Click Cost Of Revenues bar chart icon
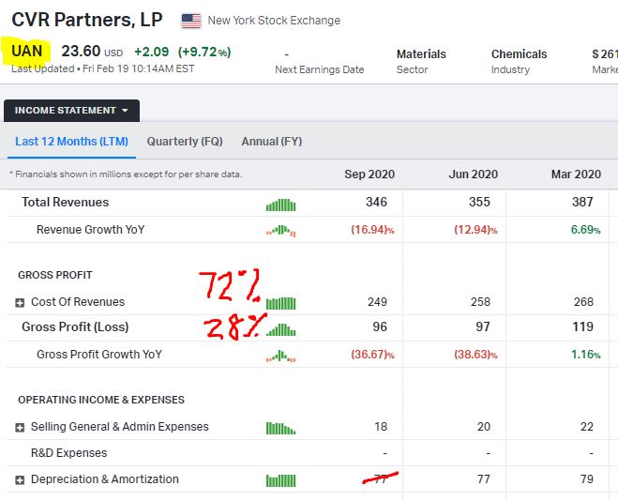618x501 pixels. pos(280,302)
